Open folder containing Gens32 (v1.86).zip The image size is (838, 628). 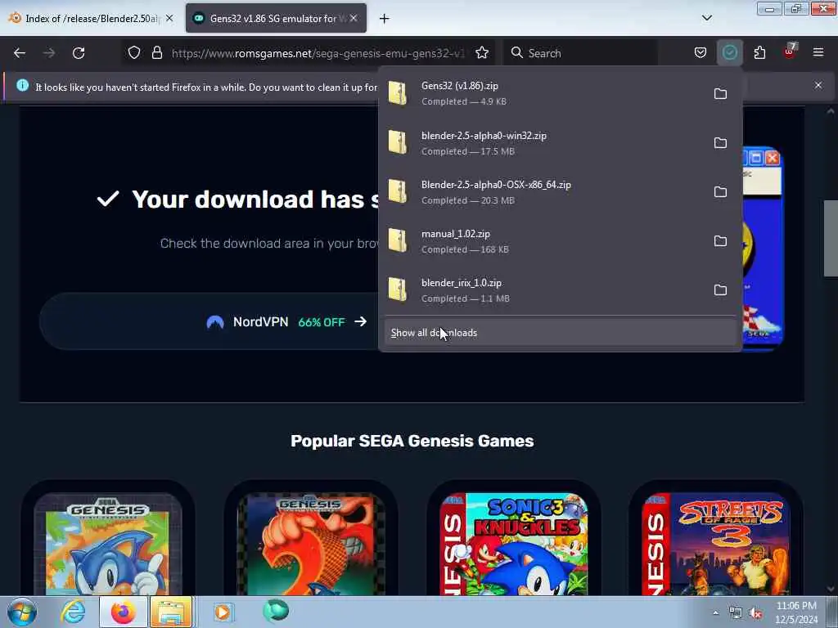point(720,94)
